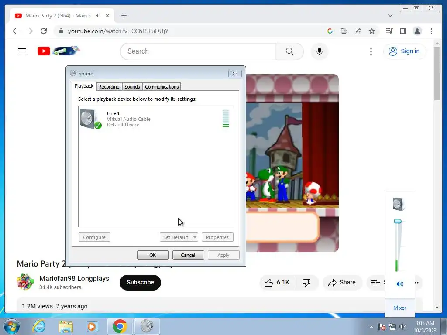This screenshot has width=447, height=335.
Task: Select the Line 1 Virtual Audio Cable device
Action: [x=156, y=119]
